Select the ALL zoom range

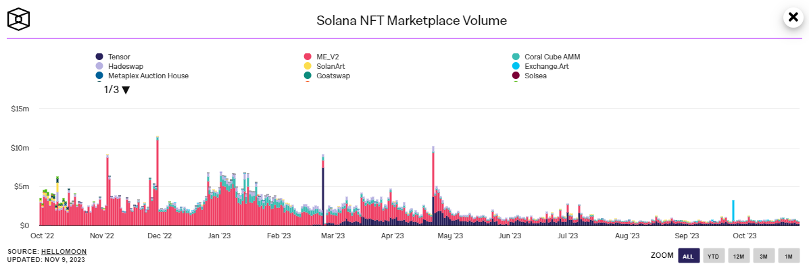(x=689, y=256)
